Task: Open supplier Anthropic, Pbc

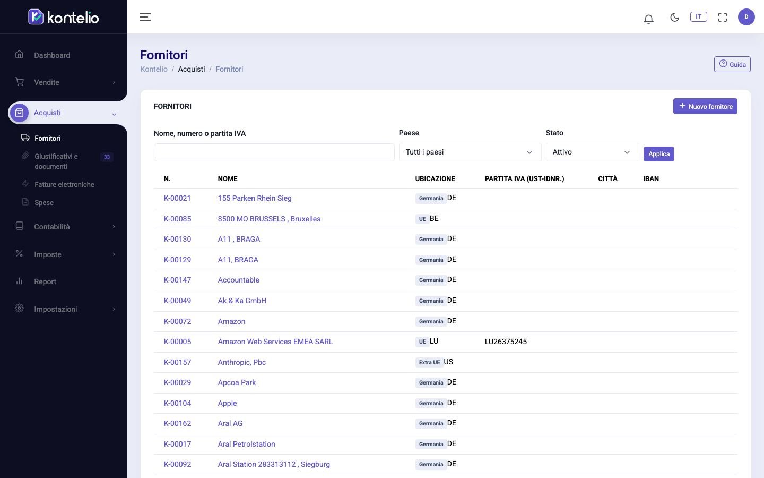Action: 242,362
